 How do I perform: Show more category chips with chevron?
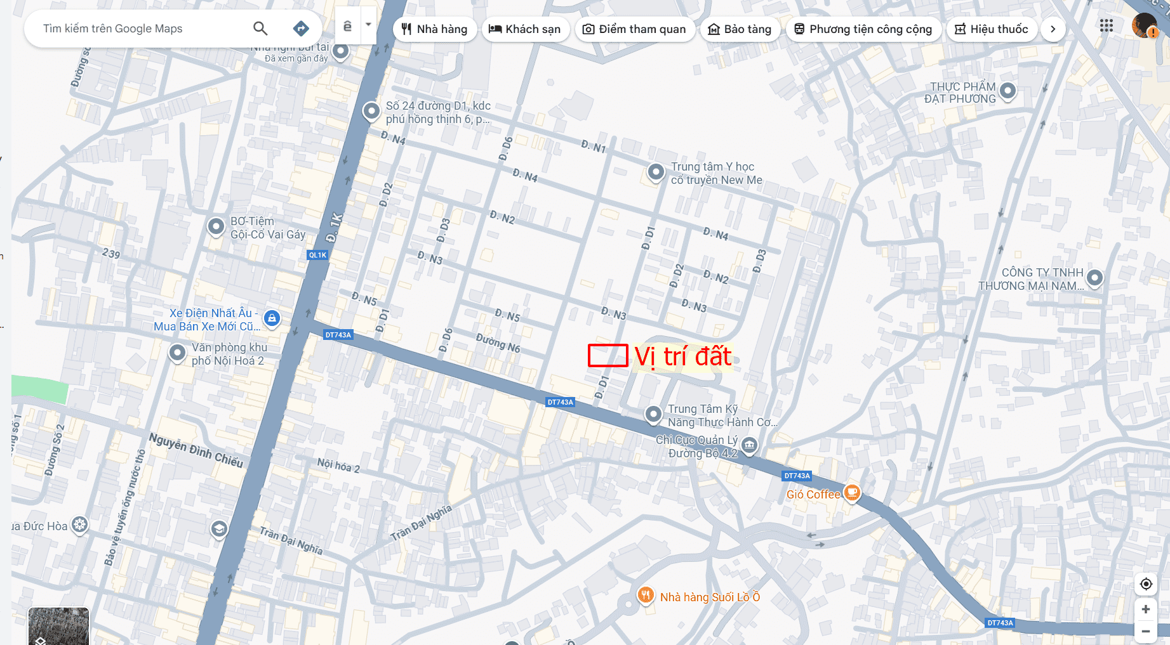coord(1053,29)
